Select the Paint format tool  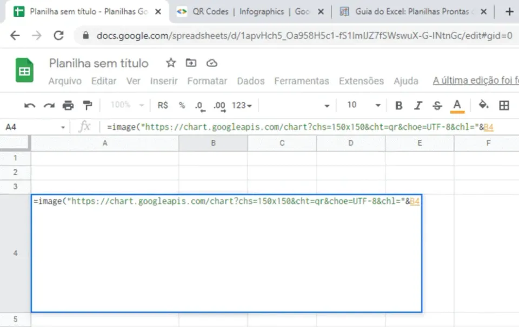click(88, 105)
